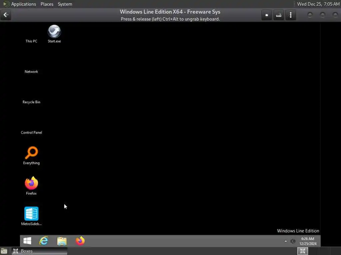Click the show desktop icon in bottom panel
The width and height of the screenshot is (341, 255).
point(4,251)
